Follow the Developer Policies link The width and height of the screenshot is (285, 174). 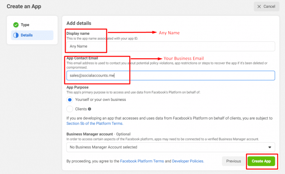pyautogui.click(x=188, y=161)
